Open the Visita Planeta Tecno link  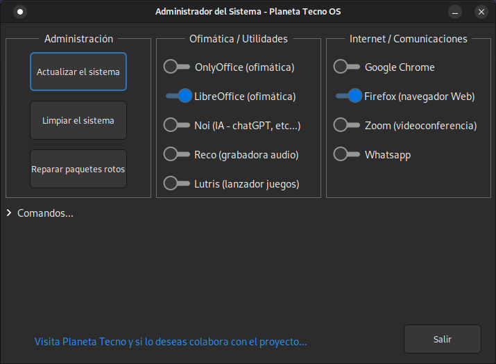(171, 342)
